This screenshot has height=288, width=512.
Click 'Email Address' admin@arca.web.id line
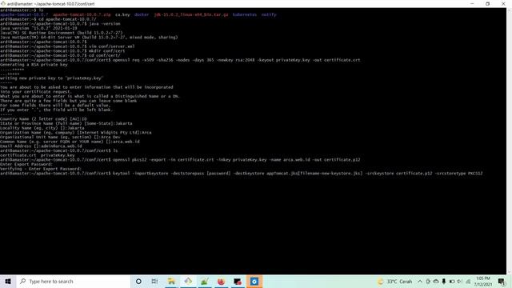pyautogui.click(x=41, y=146)
